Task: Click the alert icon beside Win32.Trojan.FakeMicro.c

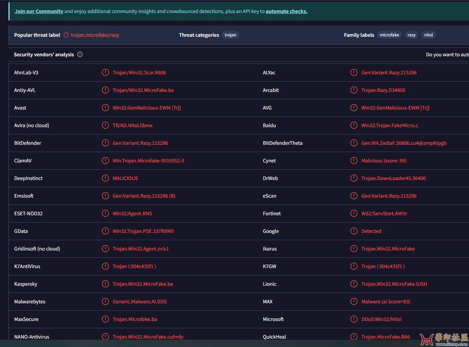Action: (x=354, y=125)
